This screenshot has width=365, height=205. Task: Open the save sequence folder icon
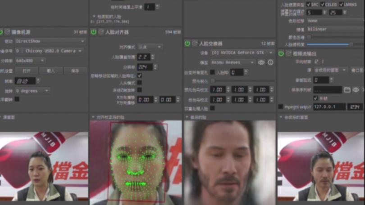click(x=347, y=90)
